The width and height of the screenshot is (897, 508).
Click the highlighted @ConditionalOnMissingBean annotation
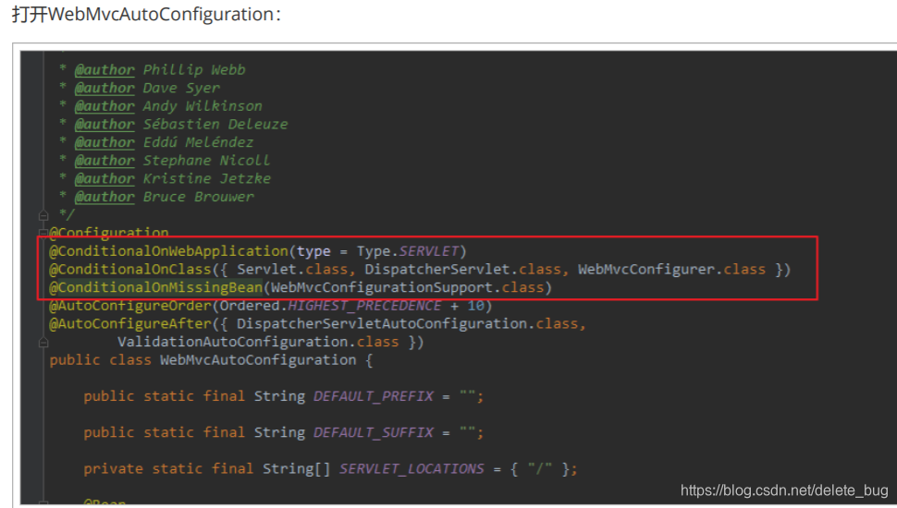click(155, 287)
